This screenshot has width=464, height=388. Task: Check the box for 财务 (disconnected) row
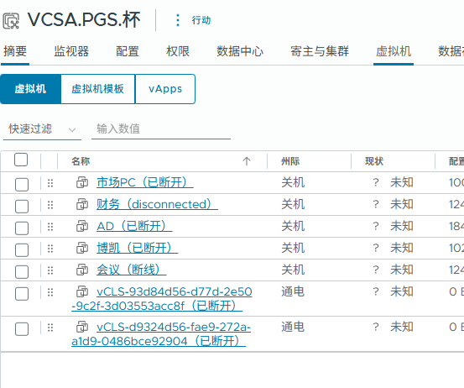[22, 207]
